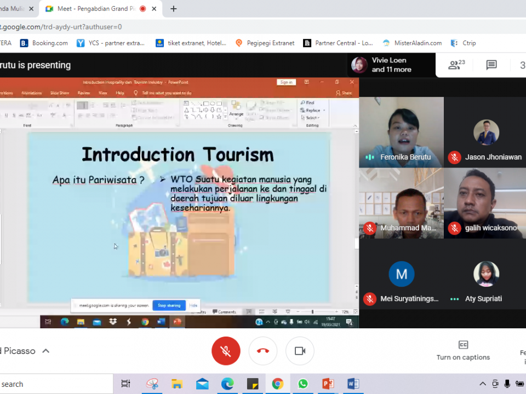526x394 pixels.
Task: Open new browser tab with plus
Action: click(x=174, y=9)
